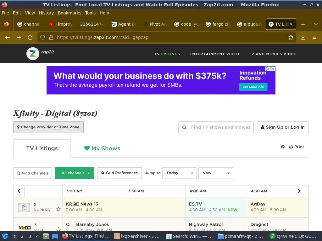Screen dimensions: 322x241
Task: Click the Find TV shows search field
Action: pos(216,127)
